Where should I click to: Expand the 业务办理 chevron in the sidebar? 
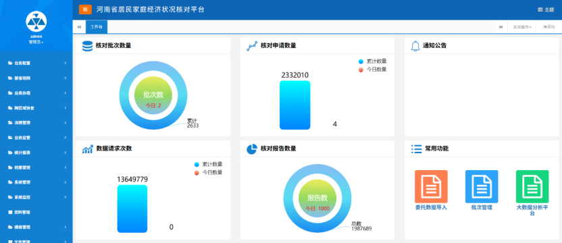(x=66, y=93)
